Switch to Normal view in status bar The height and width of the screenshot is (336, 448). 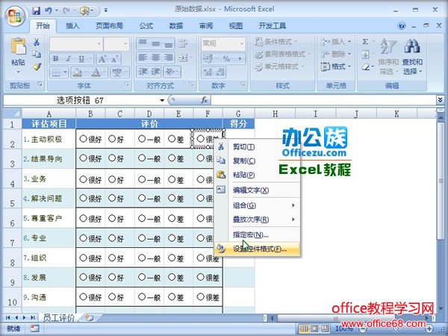pyautogui.click(x=304, y=329)
